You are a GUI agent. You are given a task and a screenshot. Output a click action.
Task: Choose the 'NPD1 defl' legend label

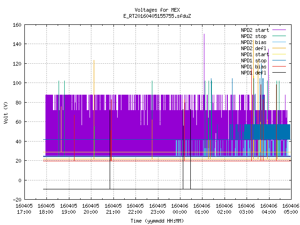point(254,73)
